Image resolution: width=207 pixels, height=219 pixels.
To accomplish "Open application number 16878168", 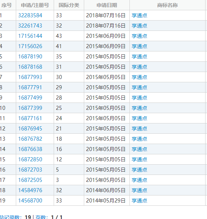I will (x=30, y=67).
